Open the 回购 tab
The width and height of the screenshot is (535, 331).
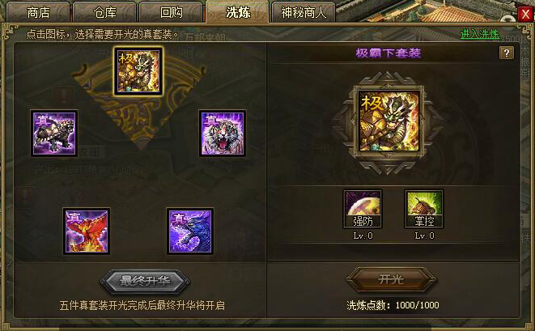coord(172,12)
